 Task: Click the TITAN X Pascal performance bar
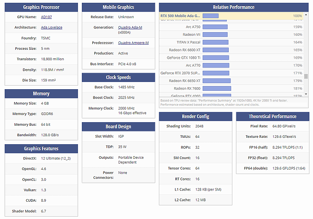coord(215,42)
